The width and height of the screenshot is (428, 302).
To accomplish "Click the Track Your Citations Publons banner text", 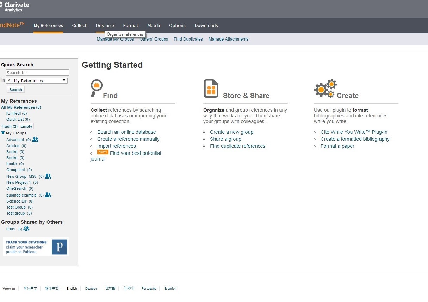I will [26, 247].
